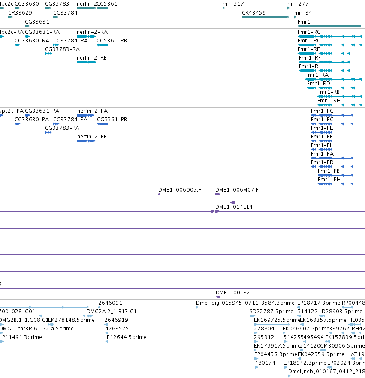This screenshot has width=365, height=378.
Task: Click protein CG33631-PA
Action: tap(27, 115)
